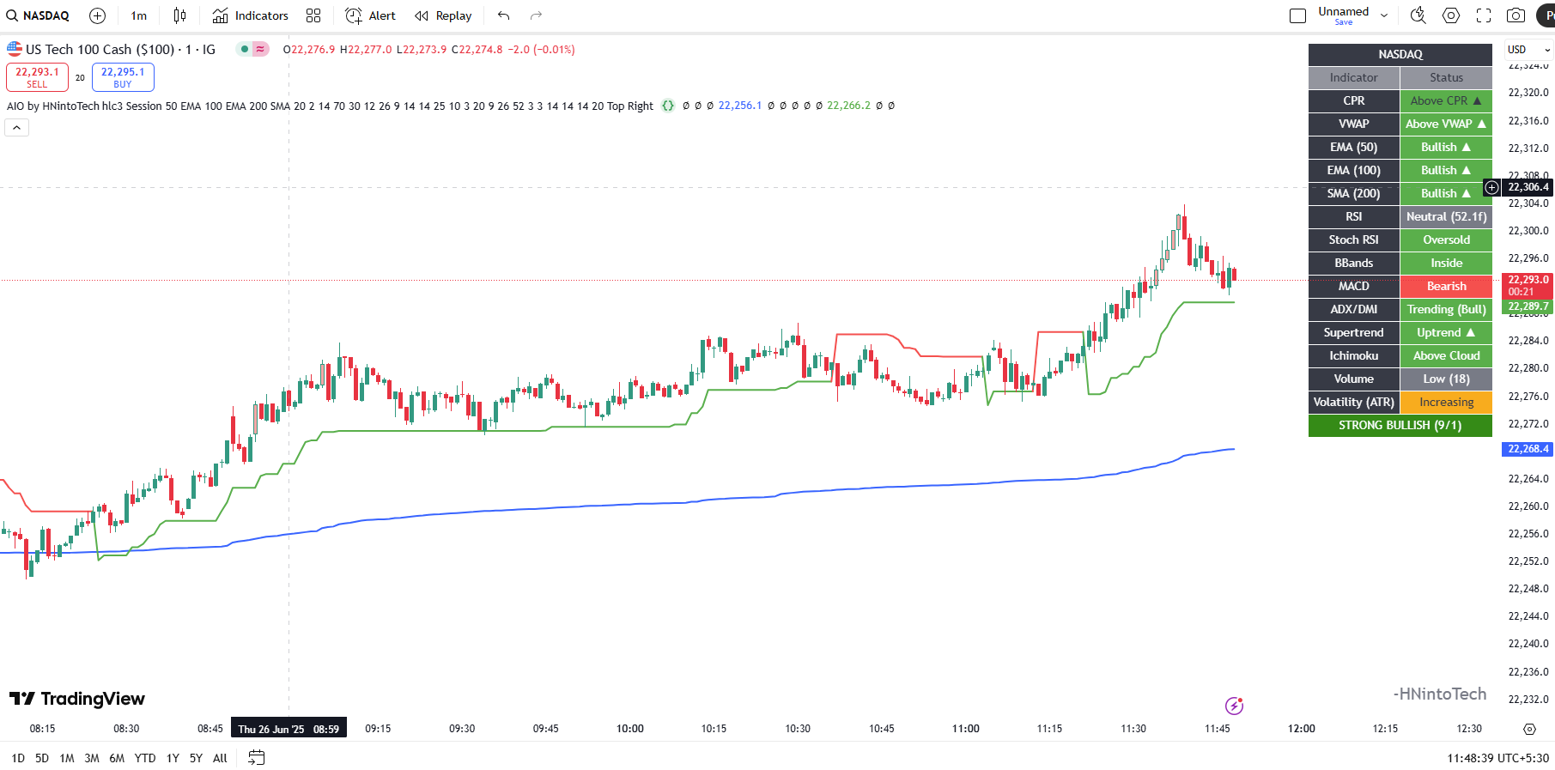This screenshot has height=770, width=1555.
Task: Select the 3M time range
Action: point(92,758)
